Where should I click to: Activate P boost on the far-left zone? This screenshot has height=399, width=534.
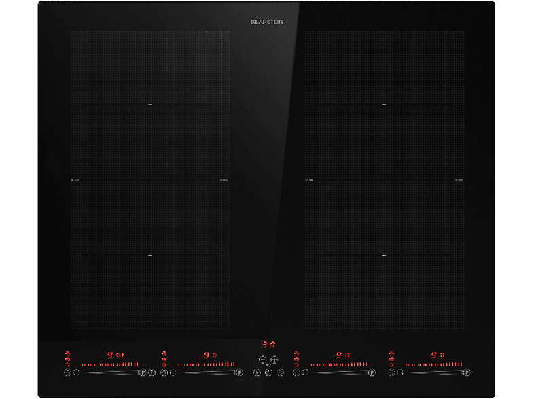point(143,372)
